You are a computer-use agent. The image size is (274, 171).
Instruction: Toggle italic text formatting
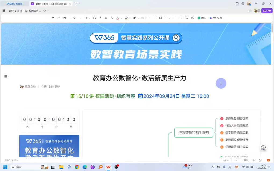pos(100,18)
